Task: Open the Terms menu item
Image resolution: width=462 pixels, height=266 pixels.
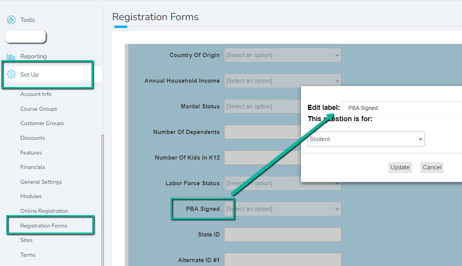Action: click(x=28, y=255)
